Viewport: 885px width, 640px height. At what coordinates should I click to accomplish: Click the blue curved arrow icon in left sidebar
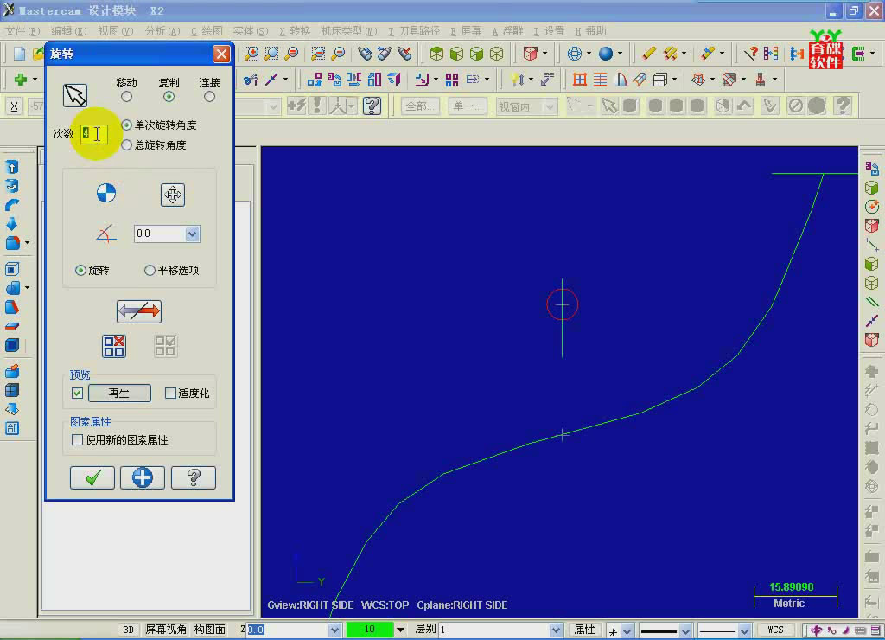click(x=12, y=205)
